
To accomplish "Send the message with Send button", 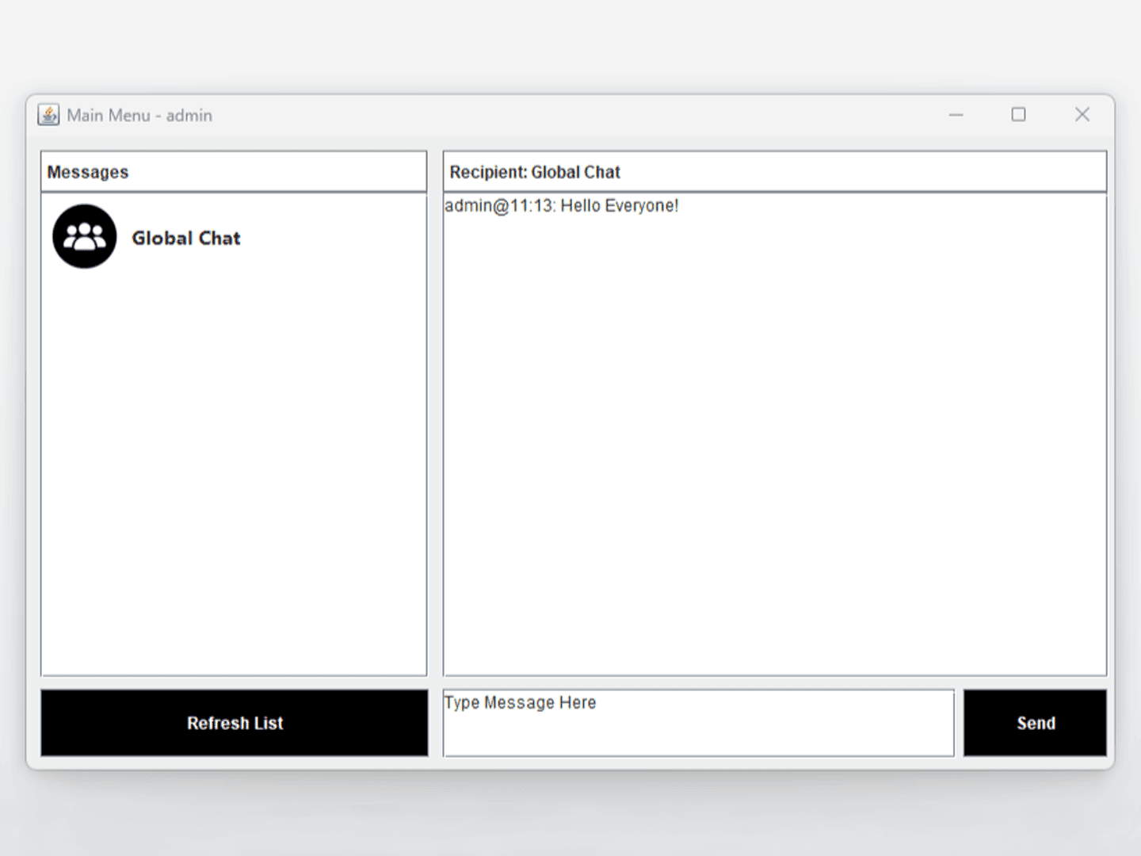I will (x=1035, y=723).
